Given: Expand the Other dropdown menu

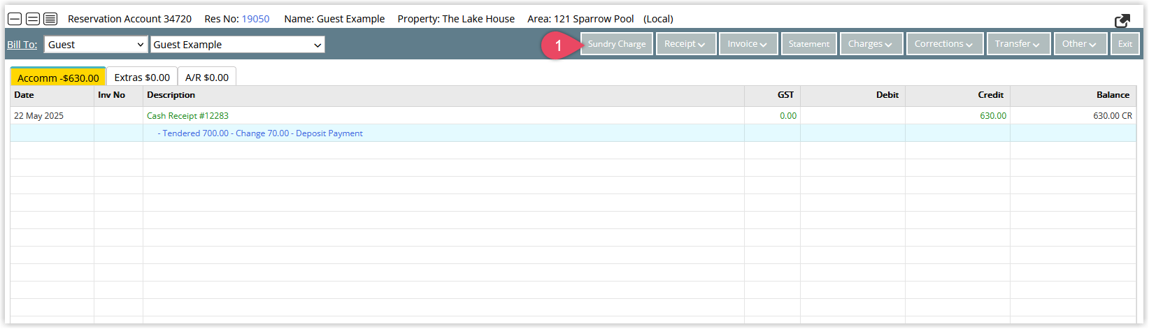Looking at the screenshot, I should tap(1080, 44).
